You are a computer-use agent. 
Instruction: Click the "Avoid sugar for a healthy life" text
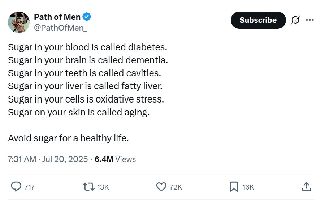click(x=68, y=138)
